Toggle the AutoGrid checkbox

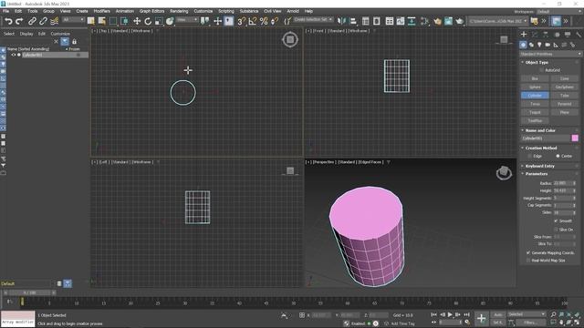[541, 70]
